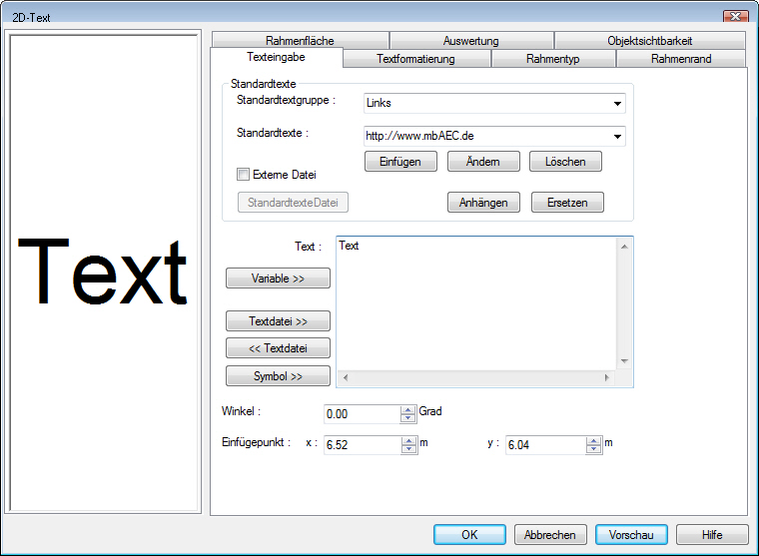Click the Vorschau button

[631, 535]
